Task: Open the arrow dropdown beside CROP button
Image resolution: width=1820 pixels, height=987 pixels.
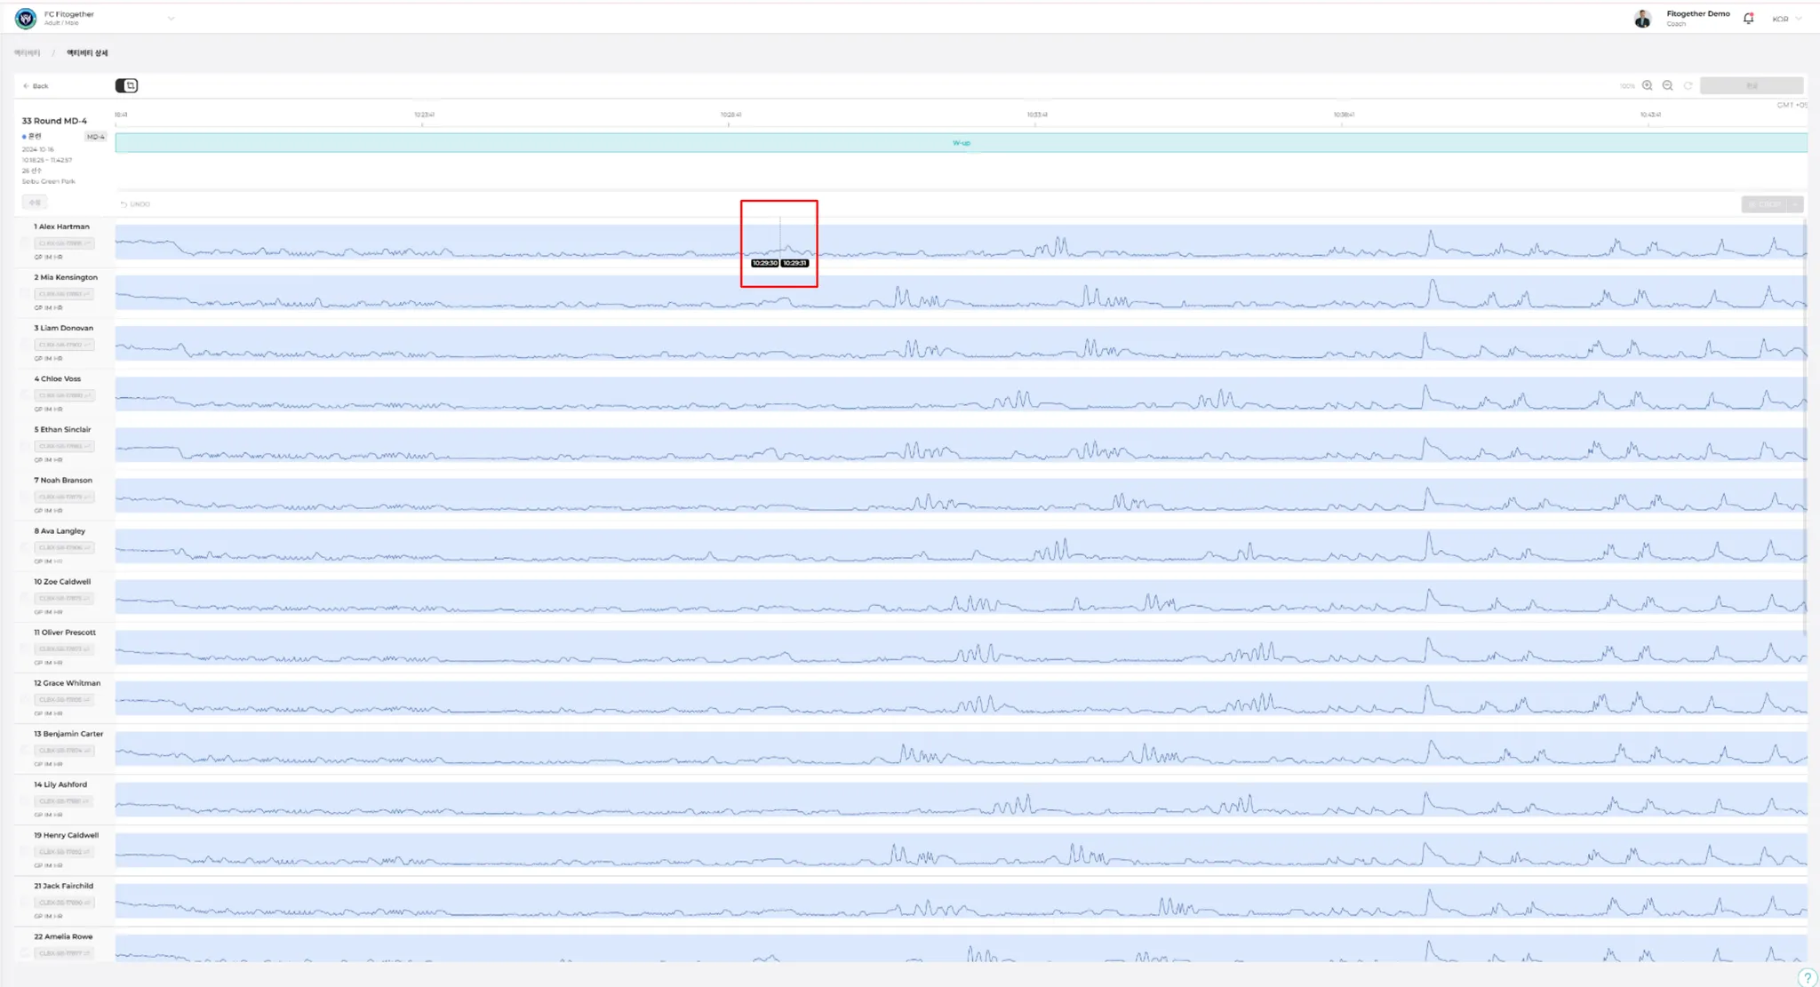Action: point(1795,204)
